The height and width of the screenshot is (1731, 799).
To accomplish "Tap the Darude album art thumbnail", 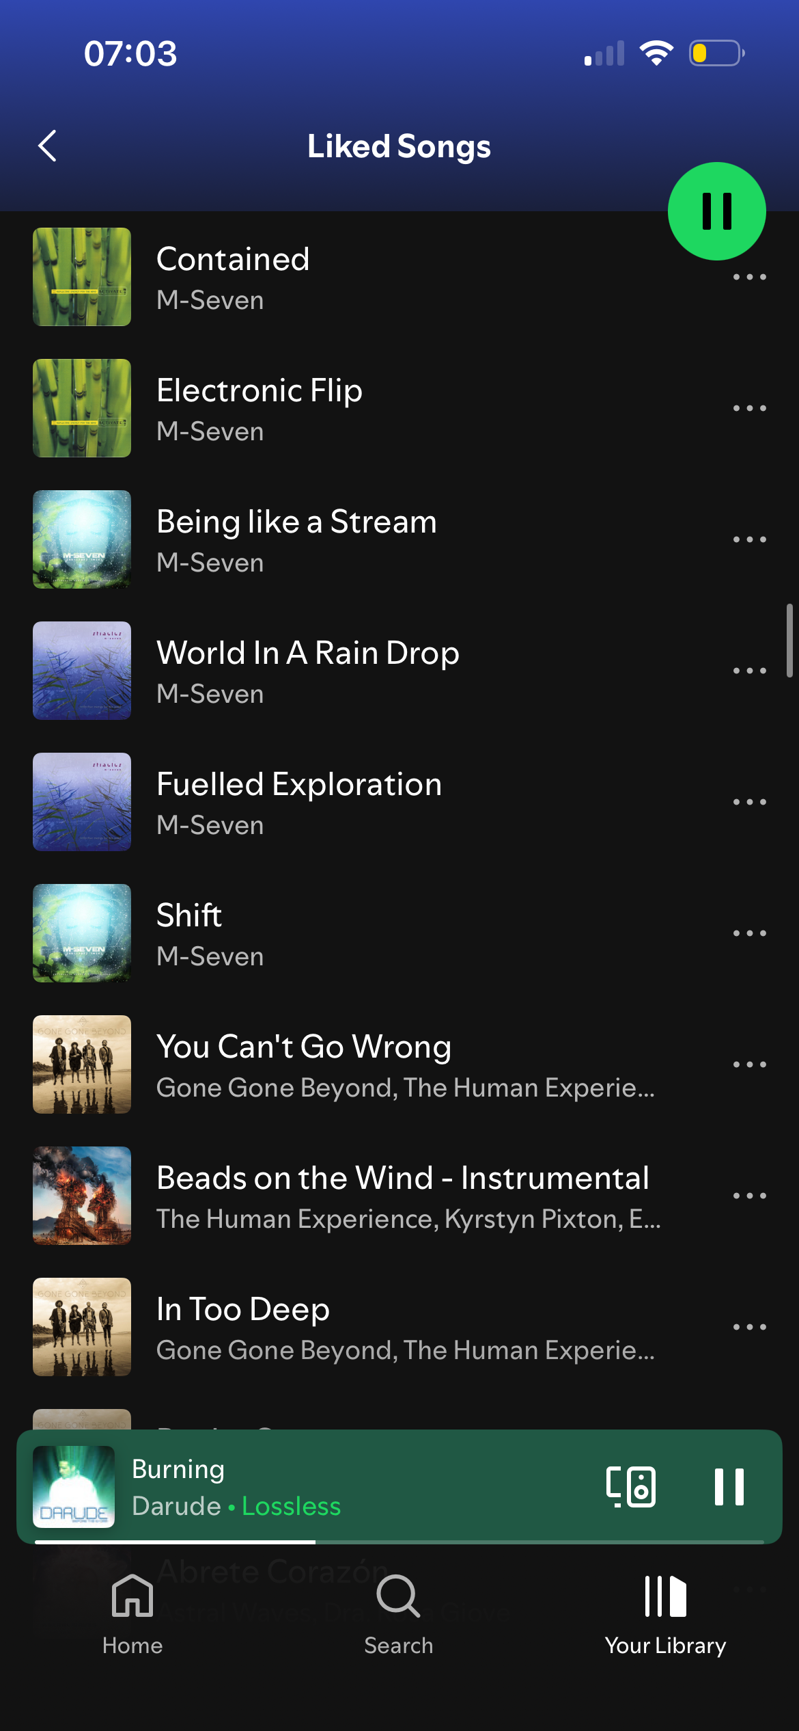I will [74, 1486].
